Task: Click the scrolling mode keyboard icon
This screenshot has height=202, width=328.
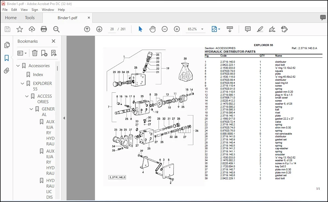Action: 230,29
